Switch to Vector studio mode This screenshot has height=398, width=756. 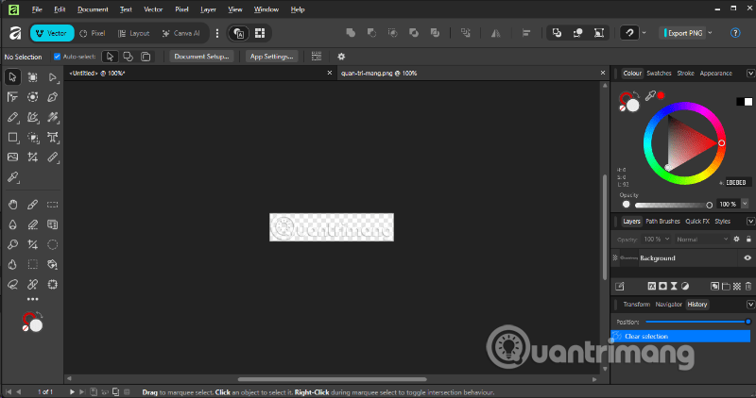pos(52,33)
